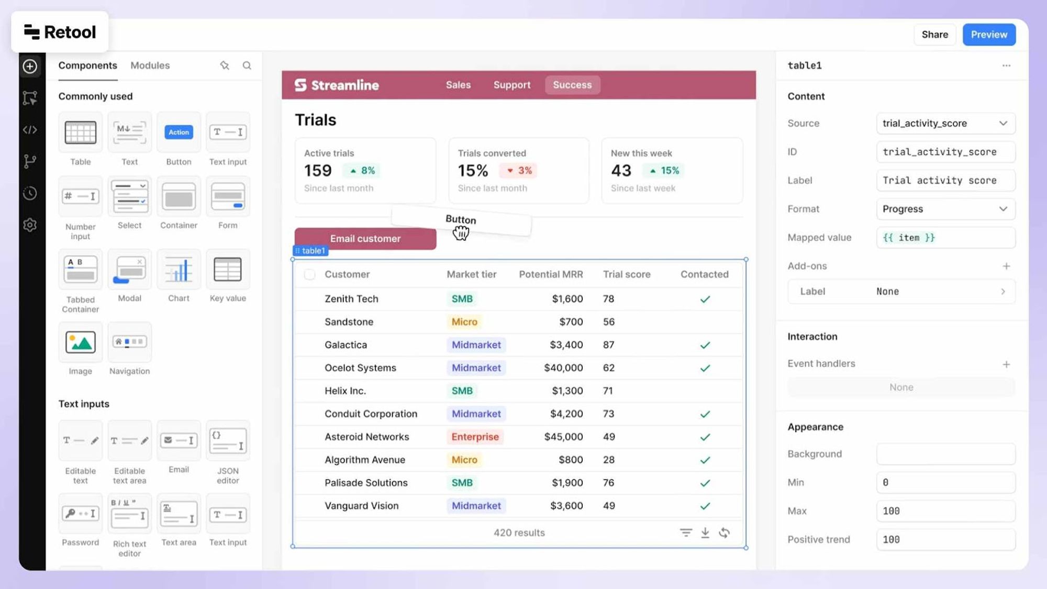This screenshot has width=1047, height=589.
Task: Toggle Contacted checkmark for Zenith Tech
Action: click(x=705, y=299)
